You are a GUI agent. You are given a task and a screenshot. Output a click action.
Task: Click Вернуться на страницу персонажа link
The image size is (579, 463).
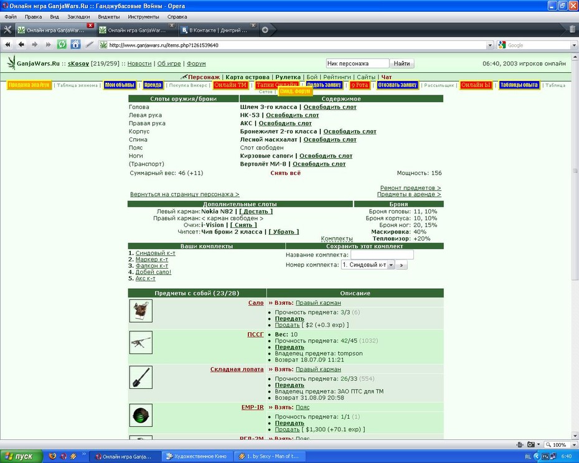click(x=185, y=194)
